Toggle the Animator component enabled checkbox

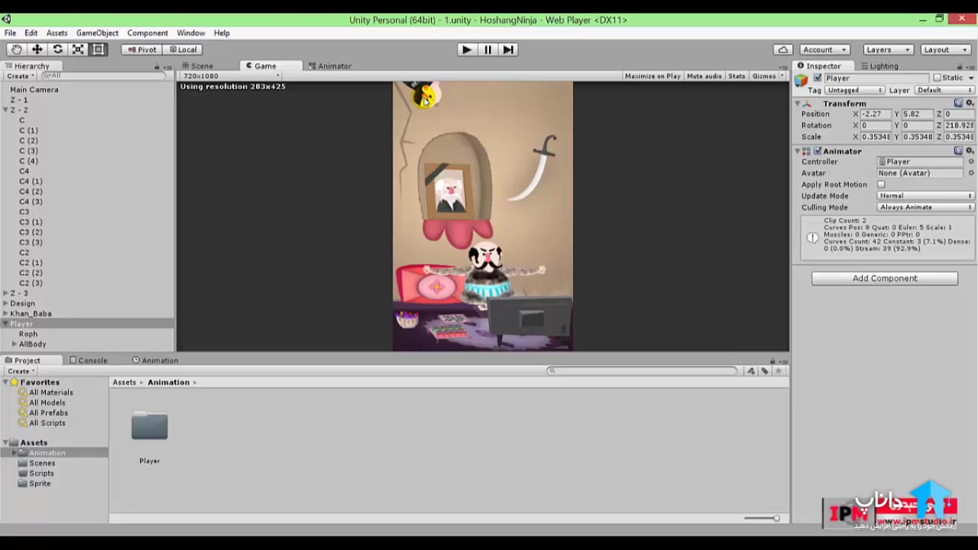tap(818, 151)
